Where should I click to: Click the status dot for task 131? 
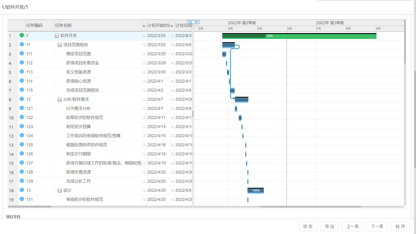(22, 199)
